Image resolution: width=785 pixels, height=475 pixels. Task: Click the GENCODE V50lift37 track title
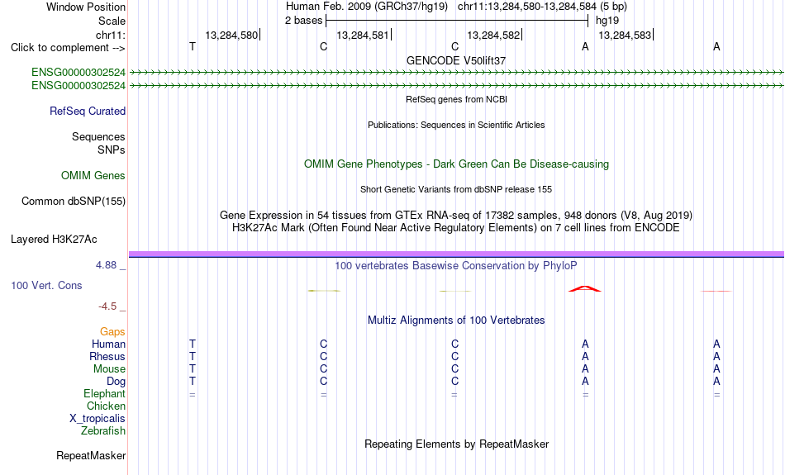pos(456,60)
